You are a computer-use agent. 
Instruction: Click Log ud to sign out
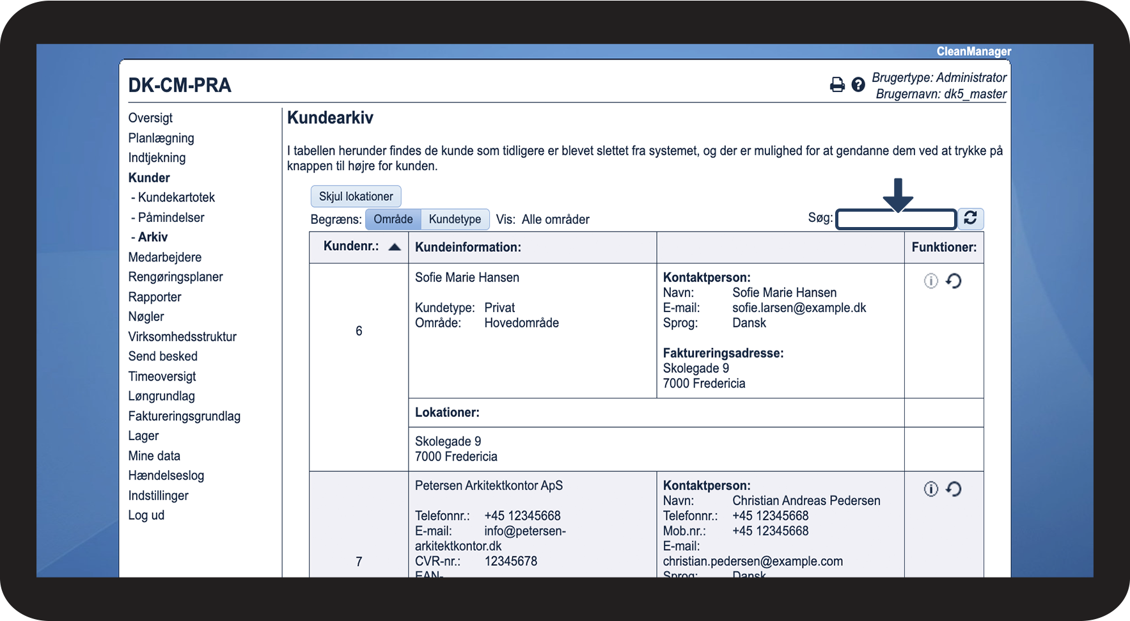(x=146, y=515)
